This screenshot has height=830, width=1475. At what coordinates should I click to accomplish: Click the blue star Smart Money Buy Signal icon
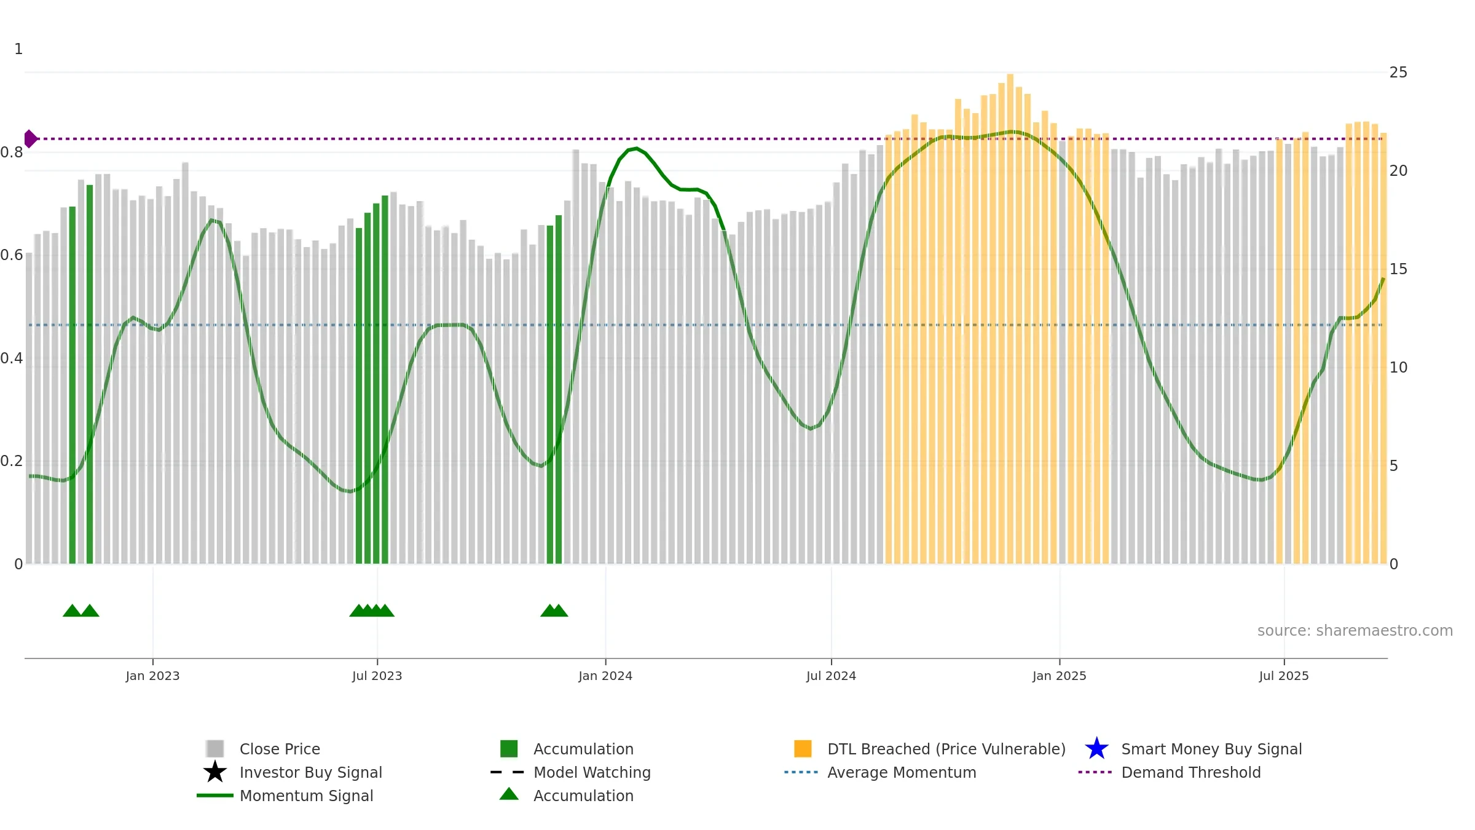(x=1096, y=749)
